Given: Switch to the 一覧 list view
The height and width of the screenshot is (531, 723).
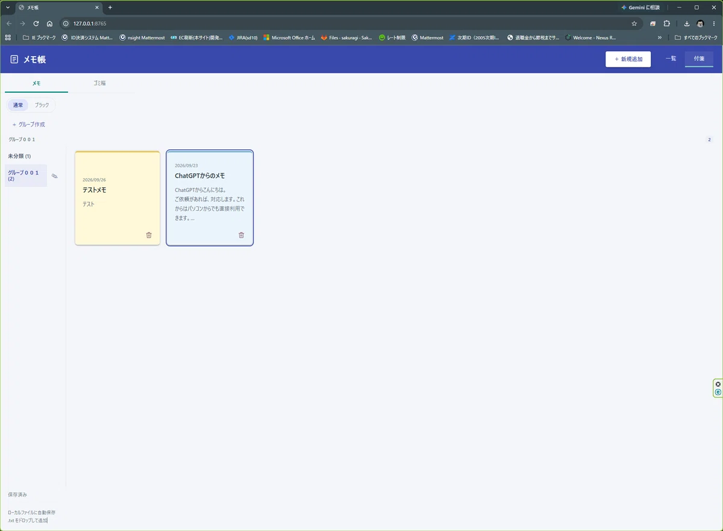Looking at the screenshot, I should coord(671,59).
